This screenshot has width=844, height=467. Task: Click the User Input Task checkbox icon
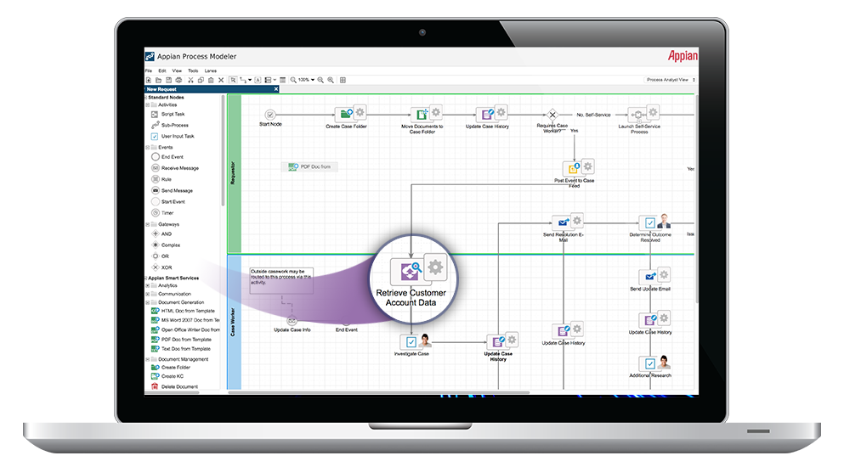click(155, 136)
